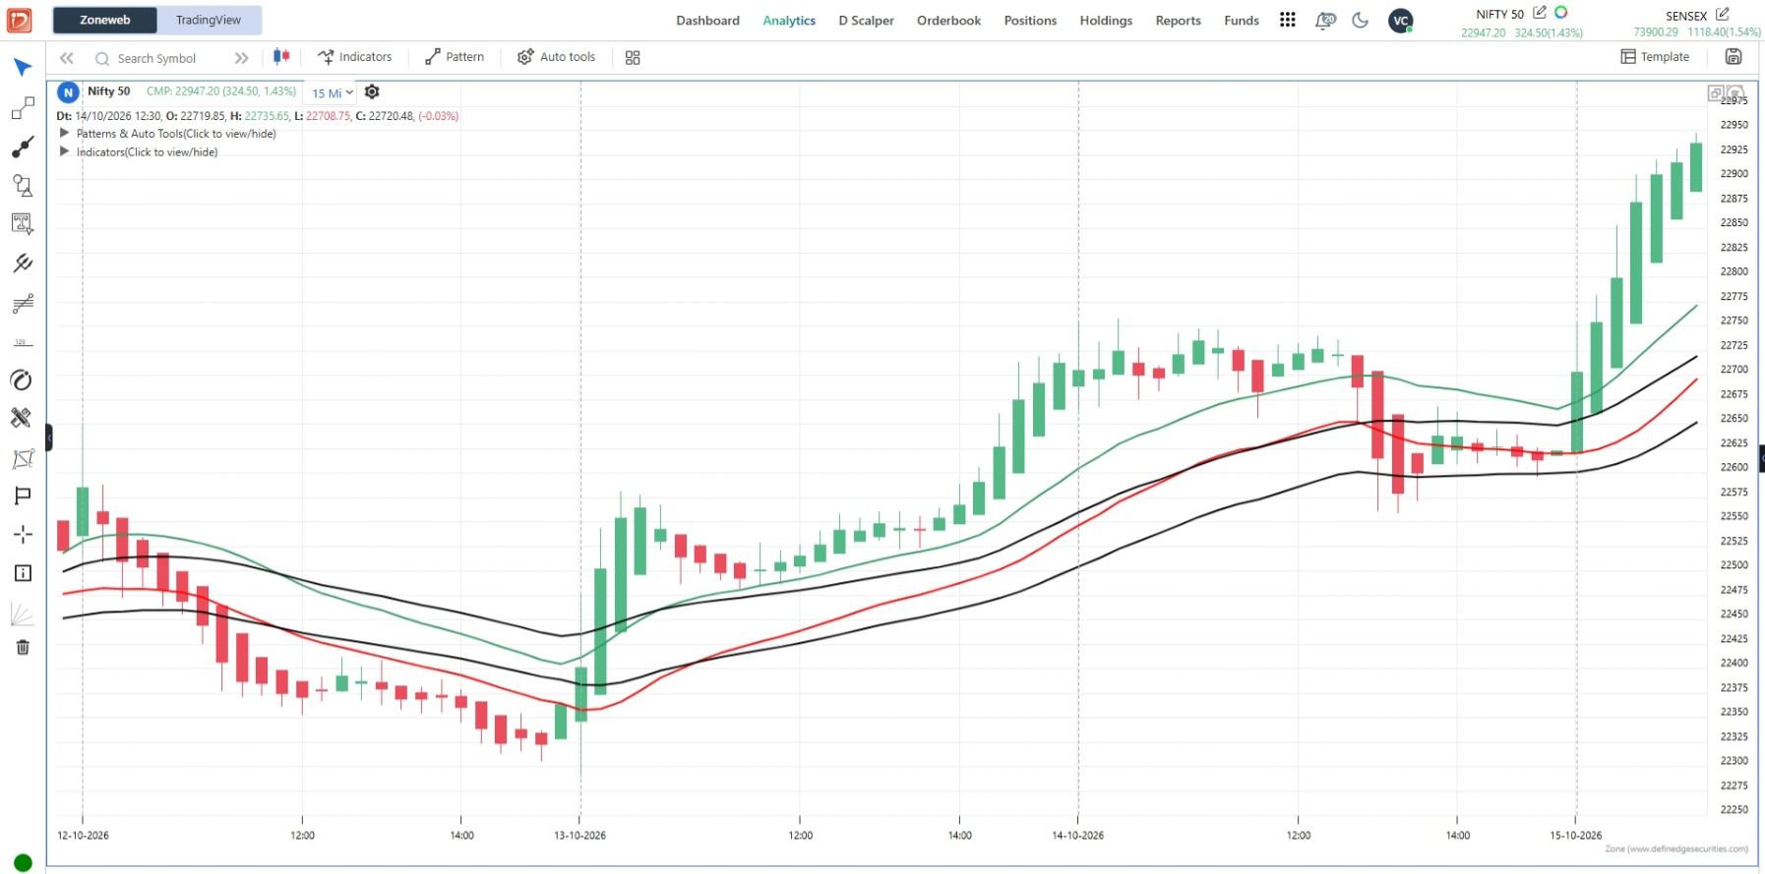Open the Pattern tool button
Screen dimensions: 1765x874
pos(455,57)
